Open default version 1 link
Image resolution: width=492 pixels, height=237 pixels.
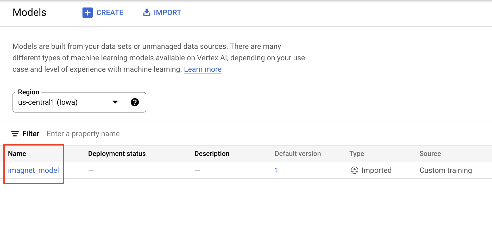click(276, 170)
